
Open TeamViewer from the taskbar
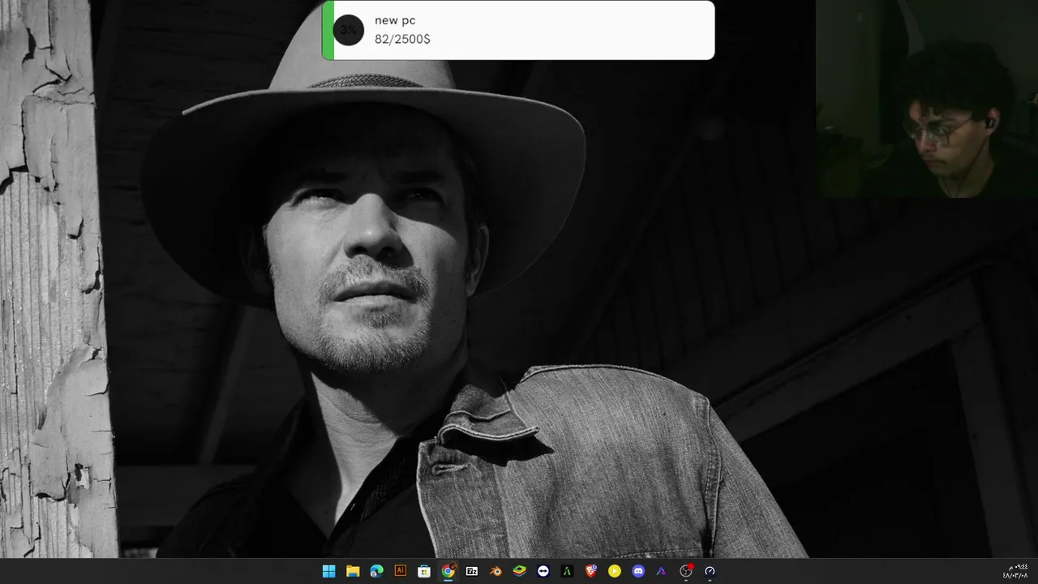tap(543, 571)
